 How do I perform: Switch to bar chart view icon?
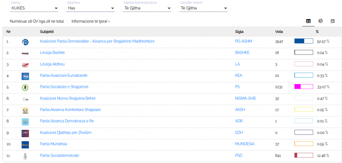333,21
